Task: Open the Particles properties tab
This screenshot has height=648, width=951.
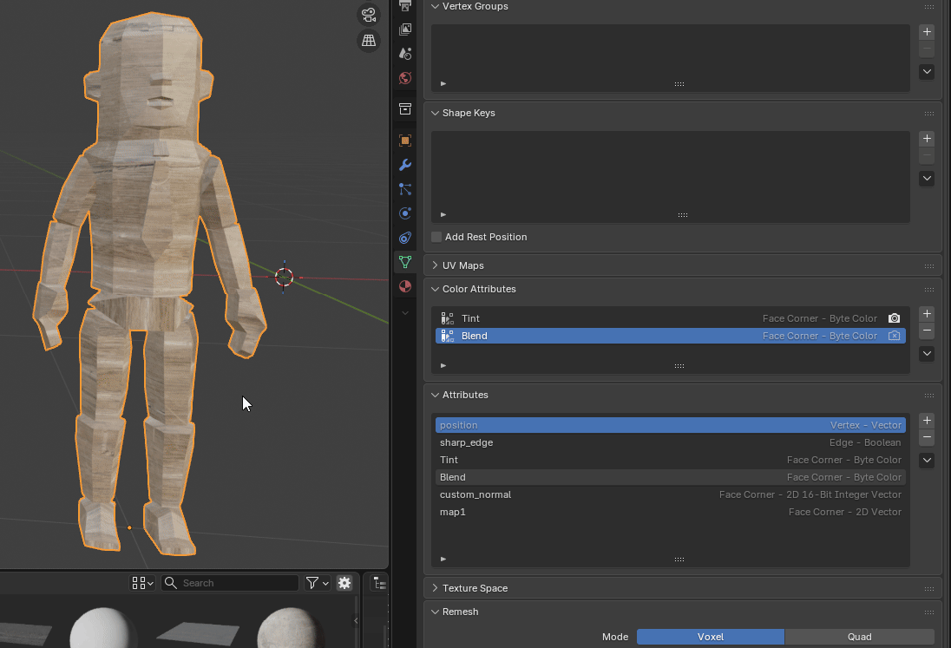Action: [x=405, y=189]
